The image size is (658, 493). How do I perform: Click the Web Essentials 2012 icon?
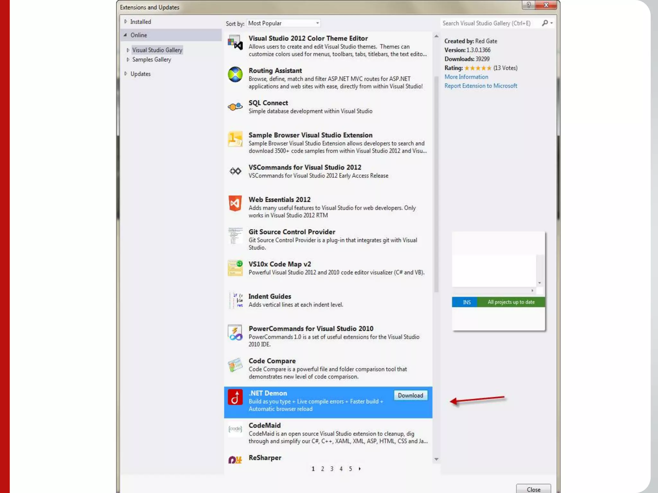235,203
